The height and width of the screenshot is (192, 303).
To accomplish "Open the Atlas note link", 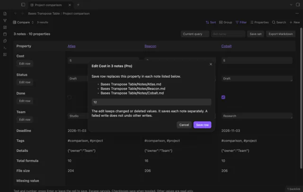I will (71, 46).
